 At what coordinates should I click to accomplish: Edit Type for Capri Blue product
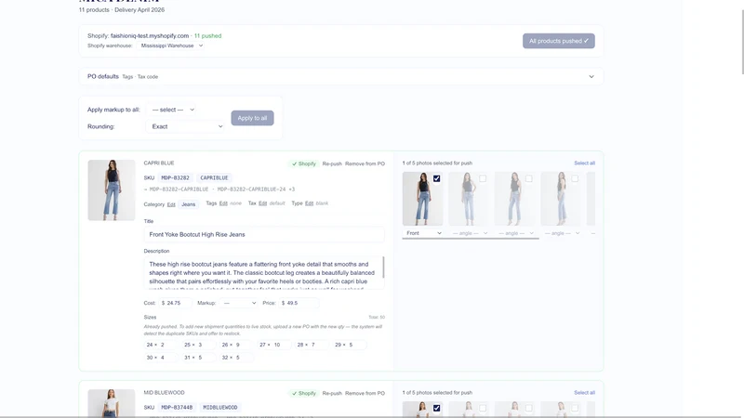309,203
